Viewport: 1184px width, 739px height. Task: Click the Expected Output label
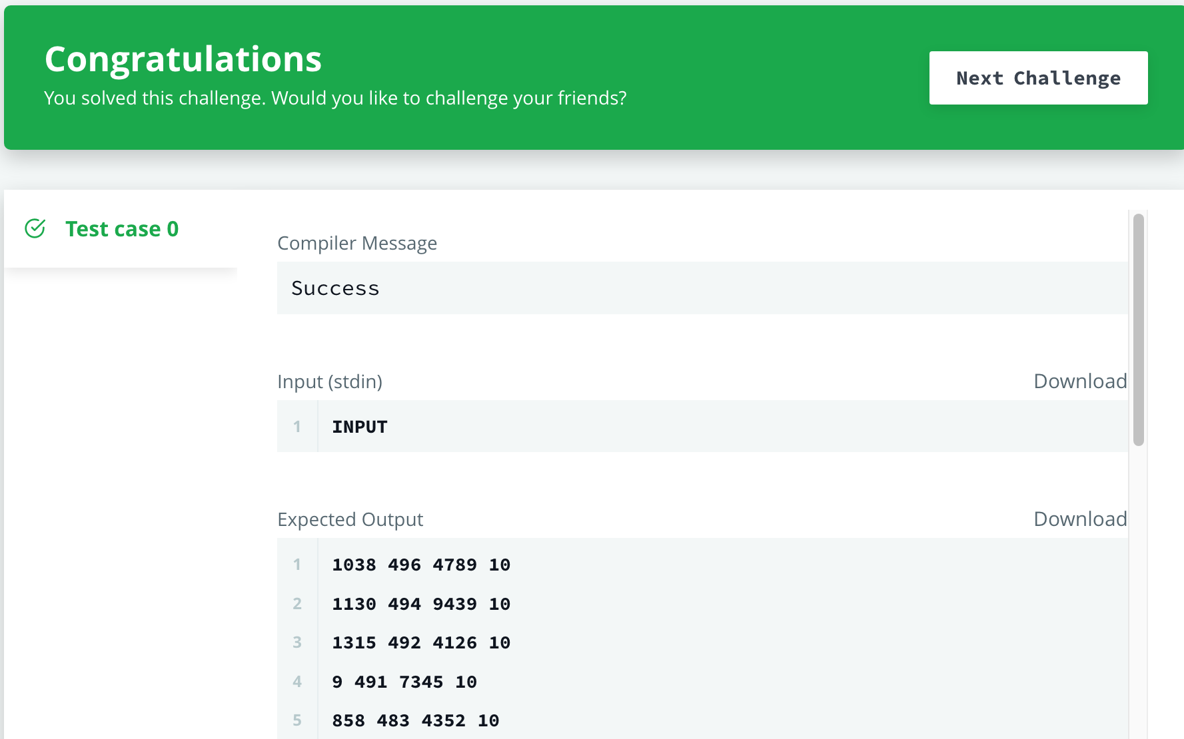point(350,519)
